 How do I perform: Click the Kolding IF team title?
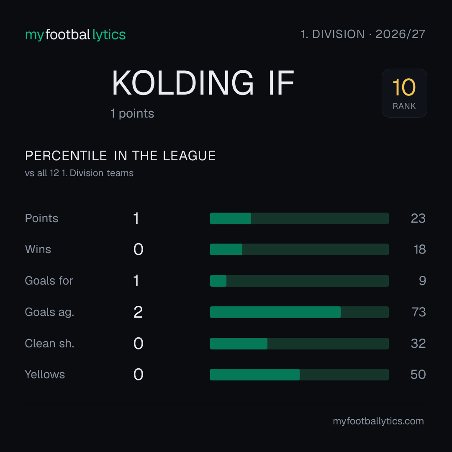(203, 83)
